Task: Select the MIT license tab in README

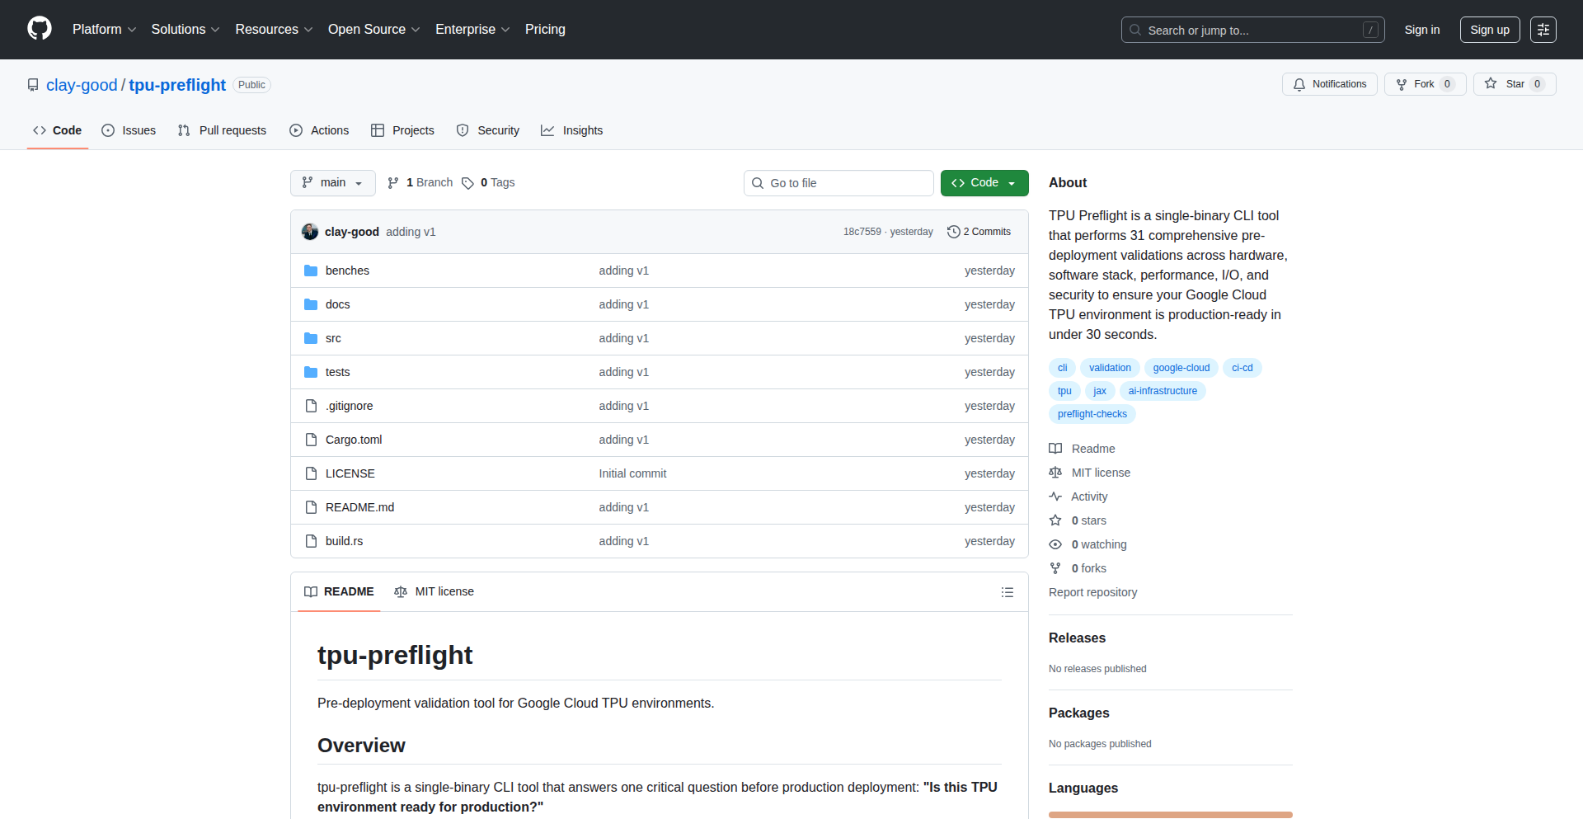Action: pyautogui.click(x=435, y=591)
